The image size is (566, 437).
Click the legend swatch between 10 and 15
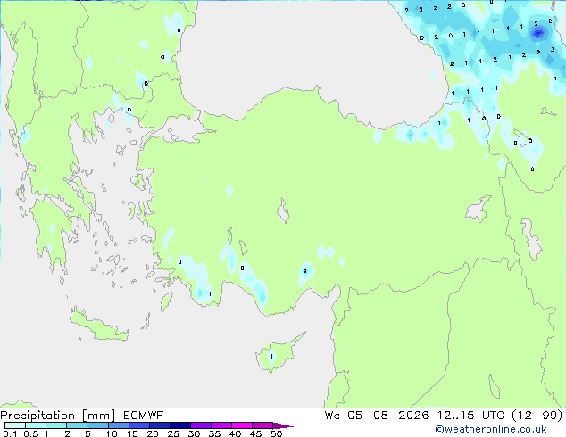(x=118, y=425)
